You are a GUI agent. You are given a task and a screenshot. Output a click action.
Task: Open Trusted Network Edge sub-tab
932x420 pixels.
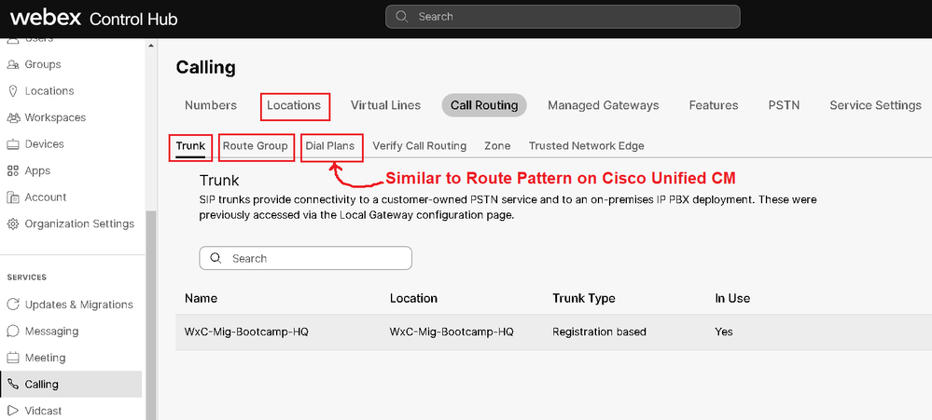587,146
